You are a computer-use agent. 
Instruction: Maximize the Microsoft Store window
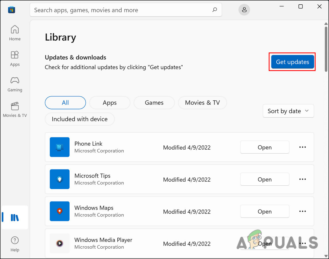(301, 7)
